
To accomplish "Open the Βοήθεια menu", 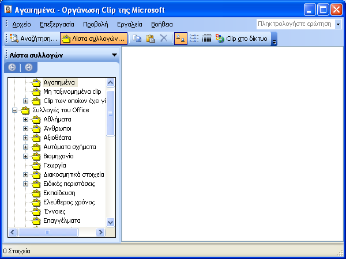I will tap(161, 24).
